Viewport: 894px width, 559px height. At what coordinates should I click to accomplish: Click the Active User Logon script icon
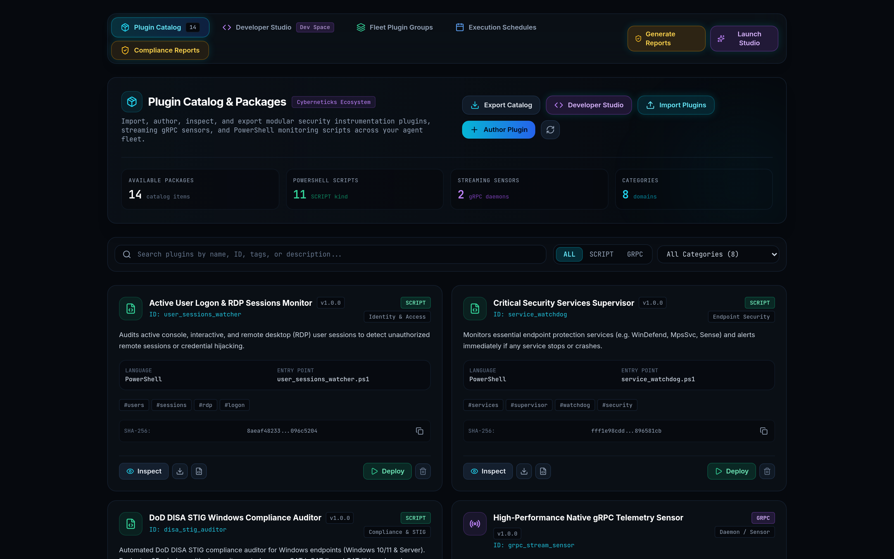(131, 309)
